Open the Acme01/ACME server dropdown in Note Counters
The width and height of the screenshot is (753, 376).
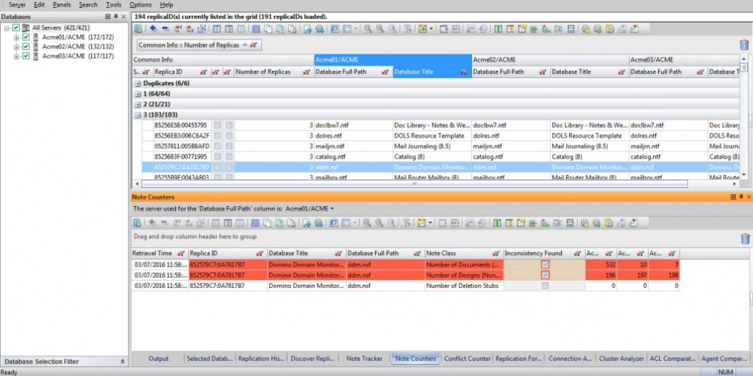pos(310,208)
